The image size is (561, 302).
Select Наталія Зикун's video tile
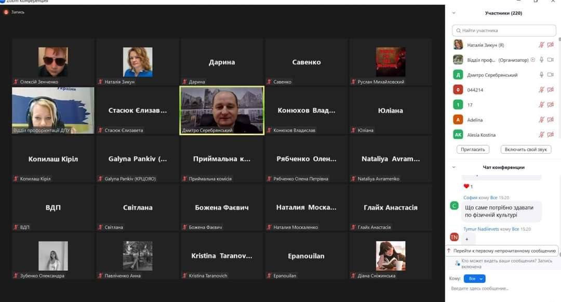[137, 62]
